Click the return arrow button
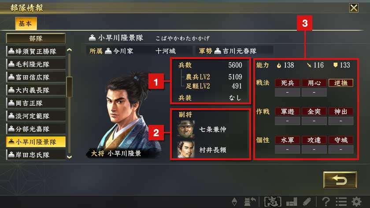 point(340,180)
